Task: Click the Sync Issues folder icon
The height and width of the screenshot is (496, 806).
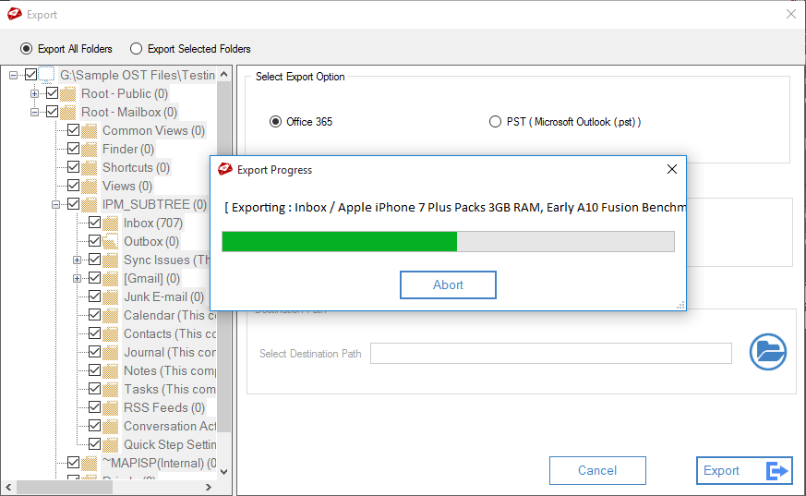Action: pyautogui.click(x=110, y=260)
